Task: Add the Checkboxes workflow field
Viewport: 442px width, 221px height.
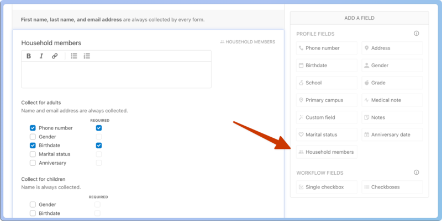Action: (392, 187)
